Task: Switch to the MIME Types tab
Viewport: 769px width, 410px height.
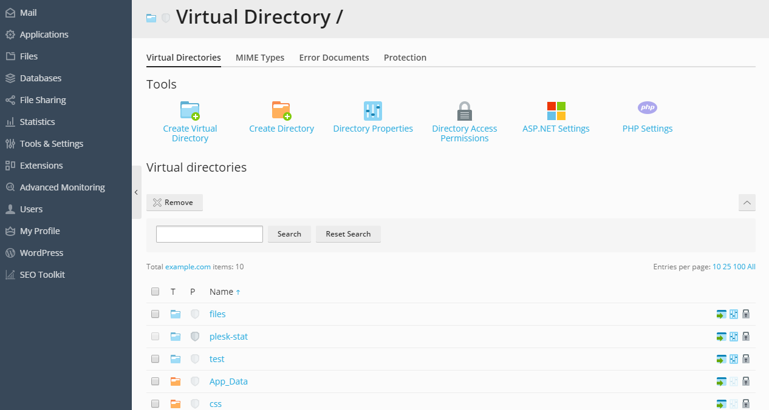Action: [260, 58]
